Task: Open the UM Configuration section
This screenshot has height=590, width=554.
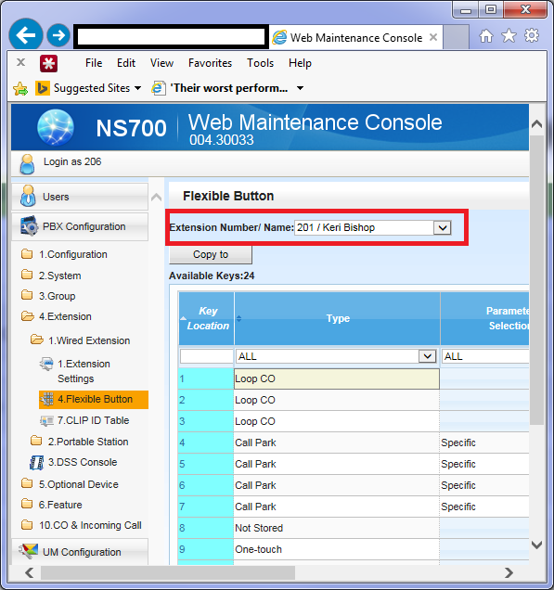Action: pos(80,552)
